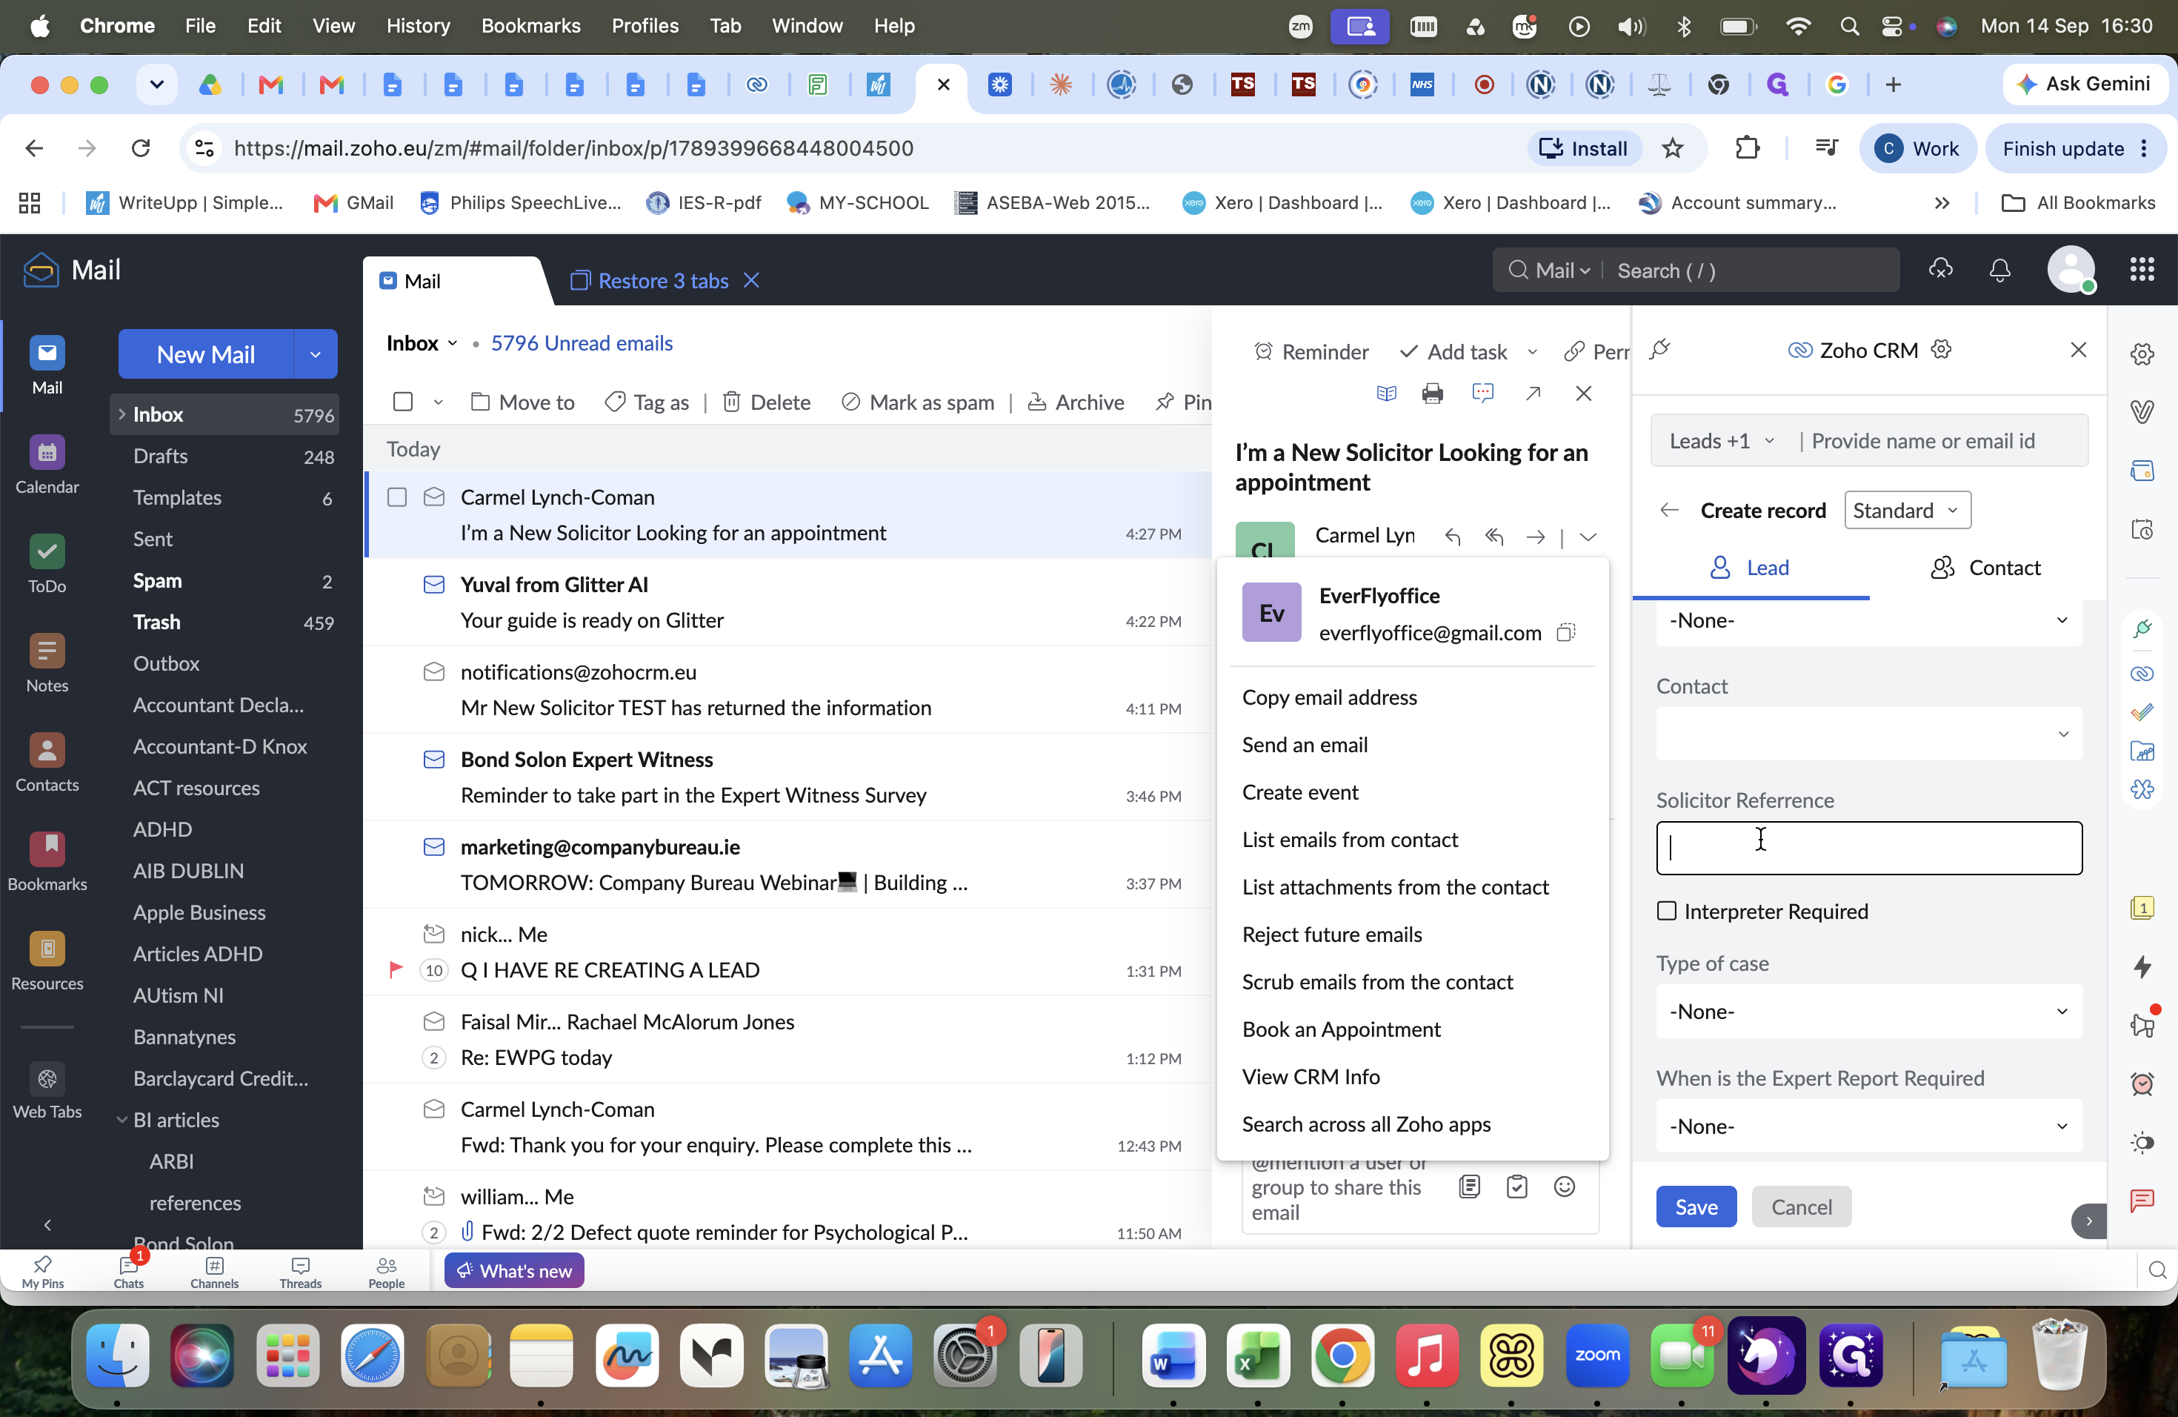Click the notifications bell icon
The height and width of the screenshot is (1417, 2178).
click(x=1999, y=270)
